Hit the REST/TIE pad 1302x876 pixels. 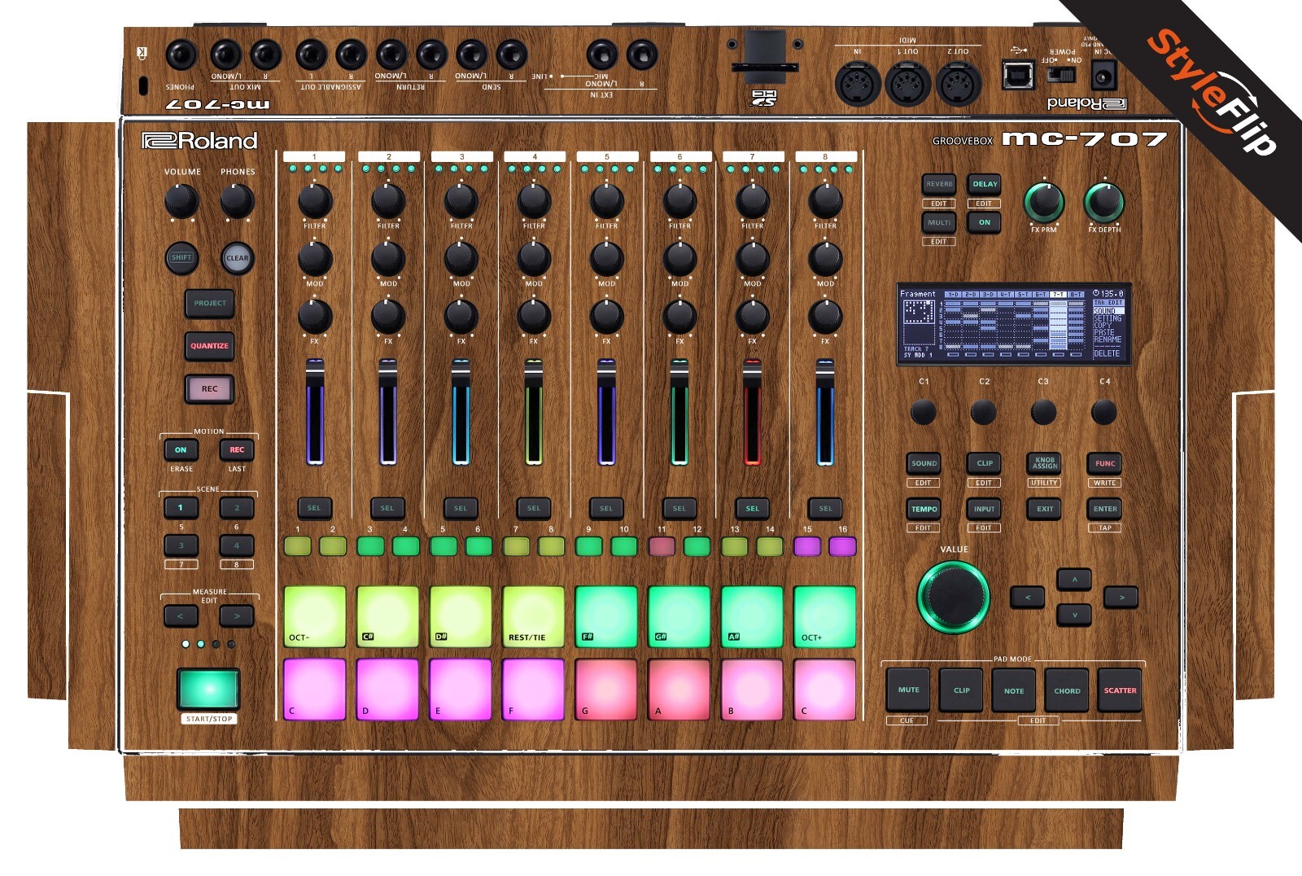click(533, 616)
